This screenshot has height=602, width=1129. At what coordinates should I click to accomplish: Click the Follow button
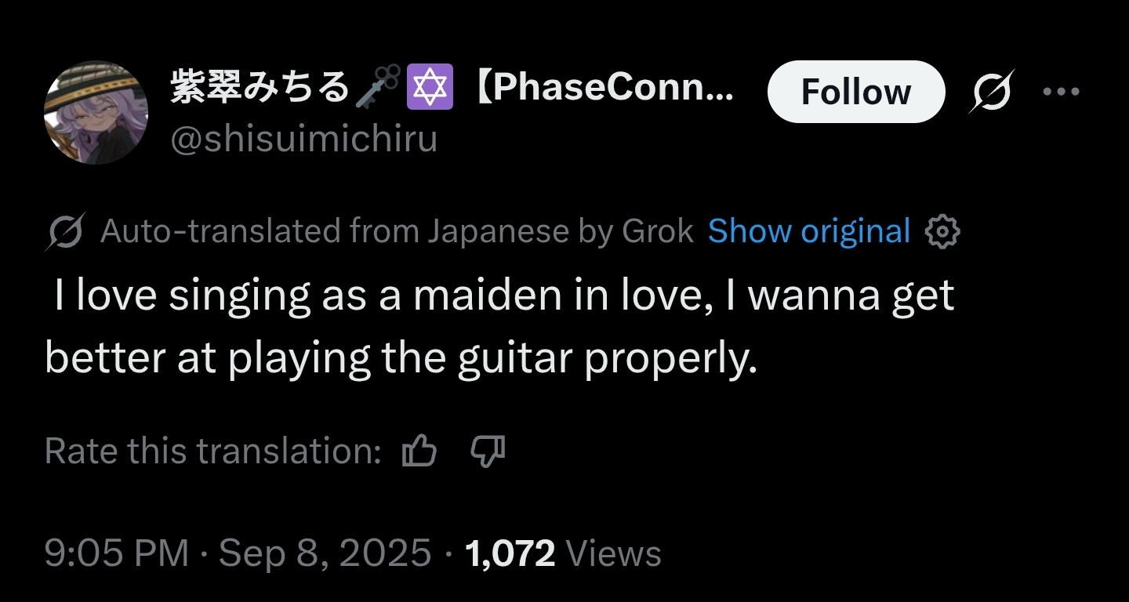[855, 92]
